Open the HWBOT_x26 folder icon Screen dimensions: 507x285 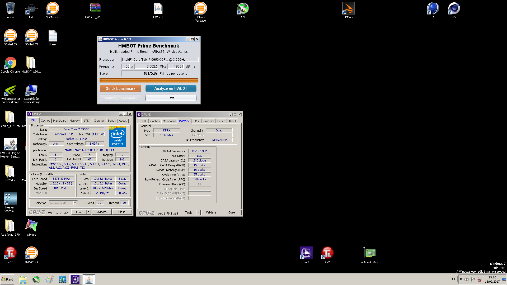tap(31, 65)
